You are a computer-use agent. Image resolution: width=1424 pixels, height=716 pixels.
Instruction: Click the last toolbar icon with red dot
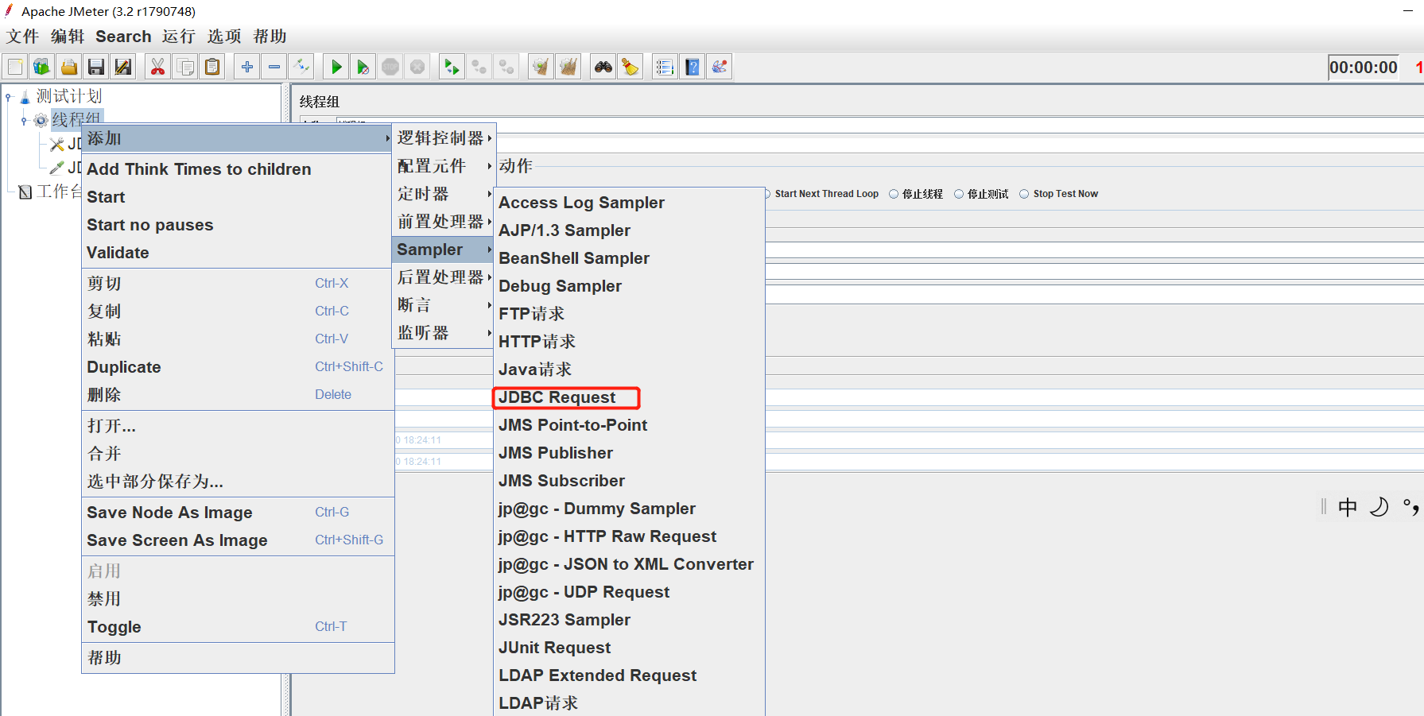(x=720, y=67)
